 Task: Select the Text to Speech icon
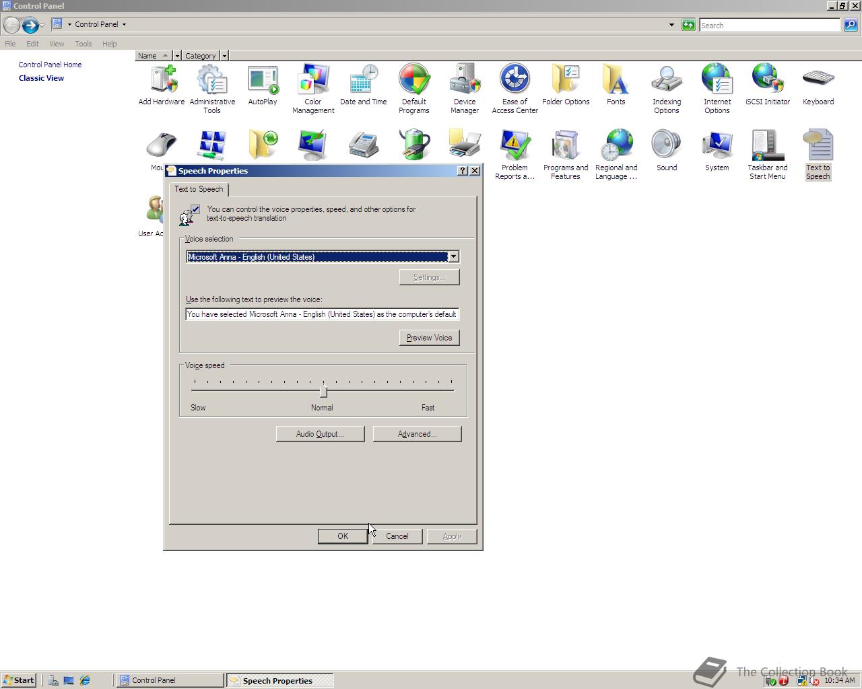(x=818, y=155)
